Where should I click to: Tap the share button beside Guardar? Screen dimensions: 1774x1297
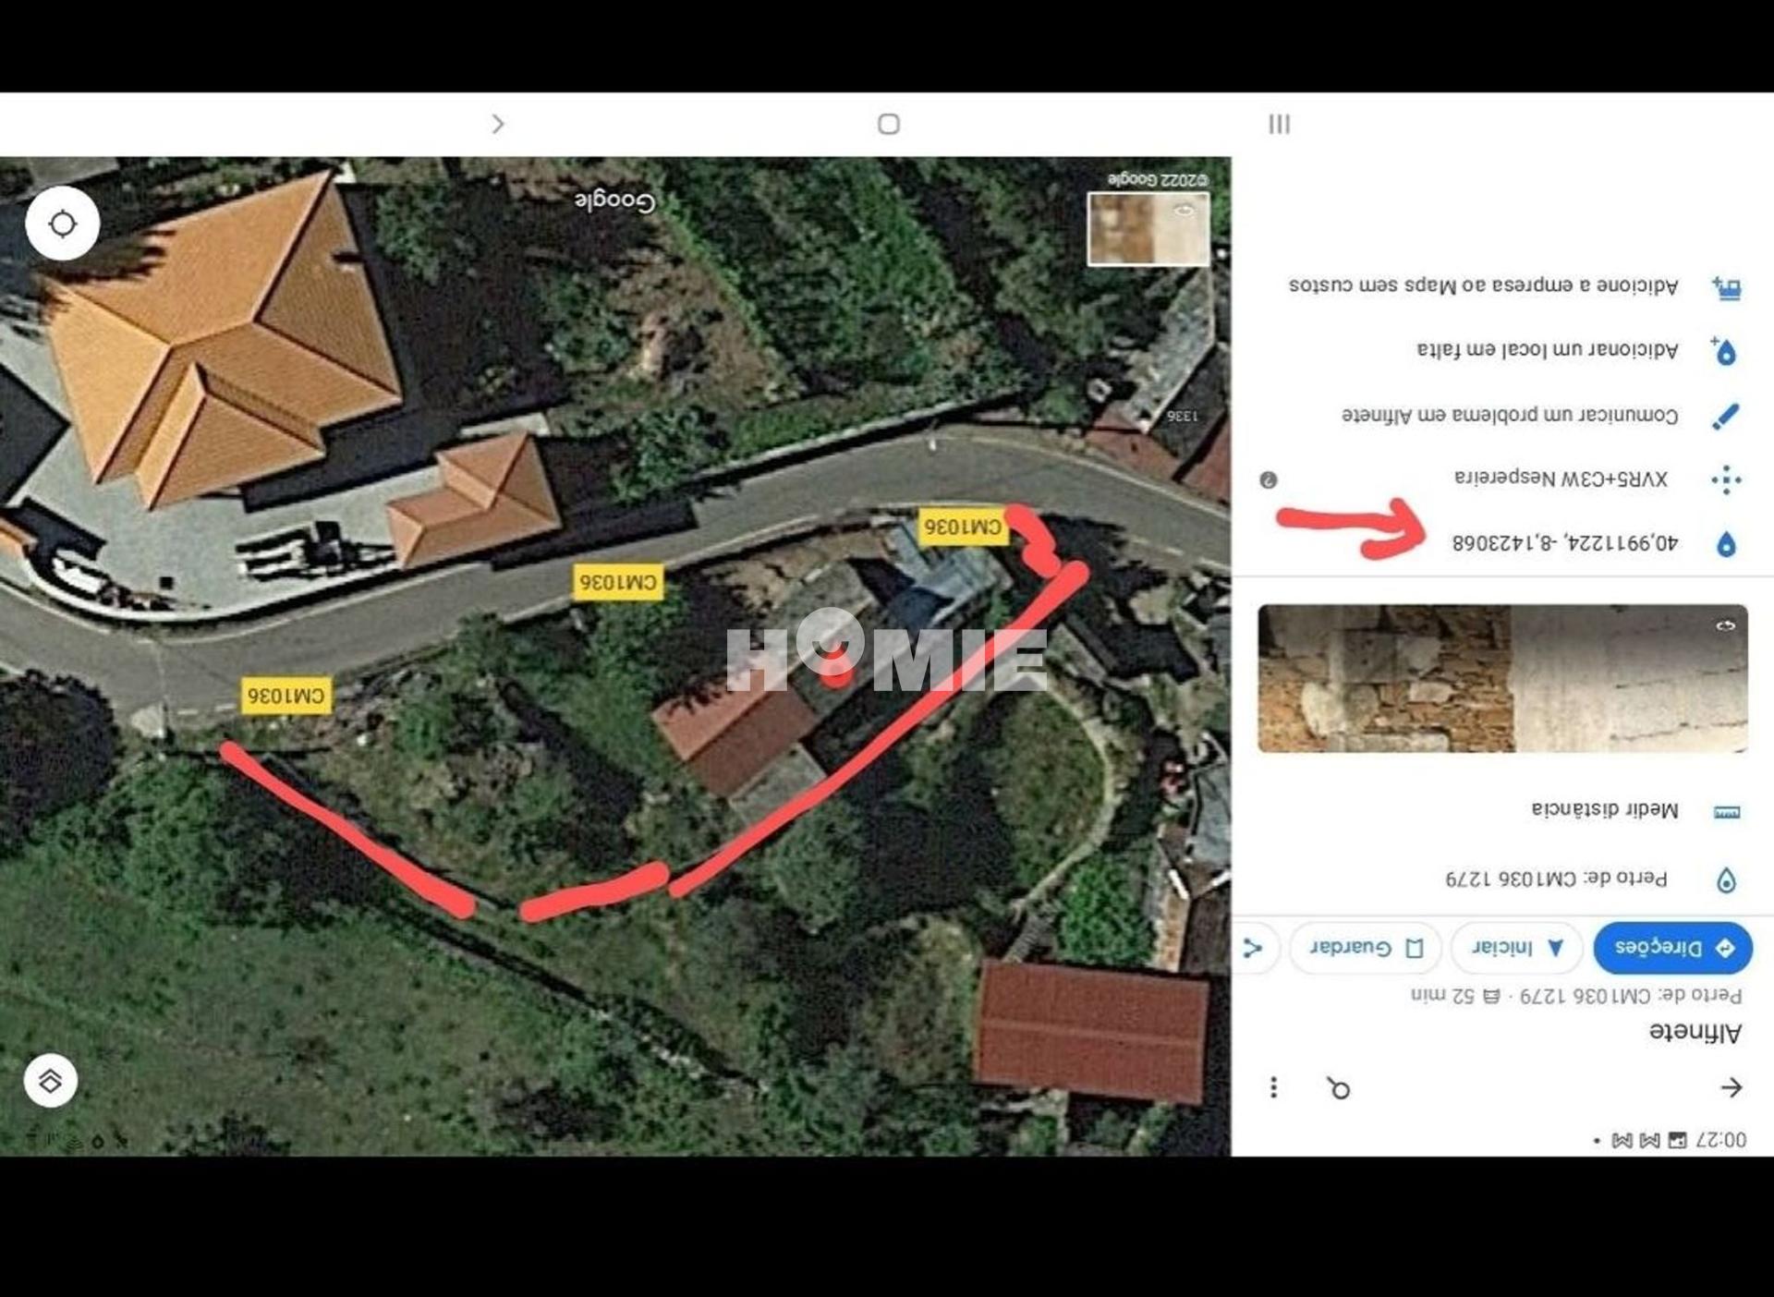pos(1254,948)
